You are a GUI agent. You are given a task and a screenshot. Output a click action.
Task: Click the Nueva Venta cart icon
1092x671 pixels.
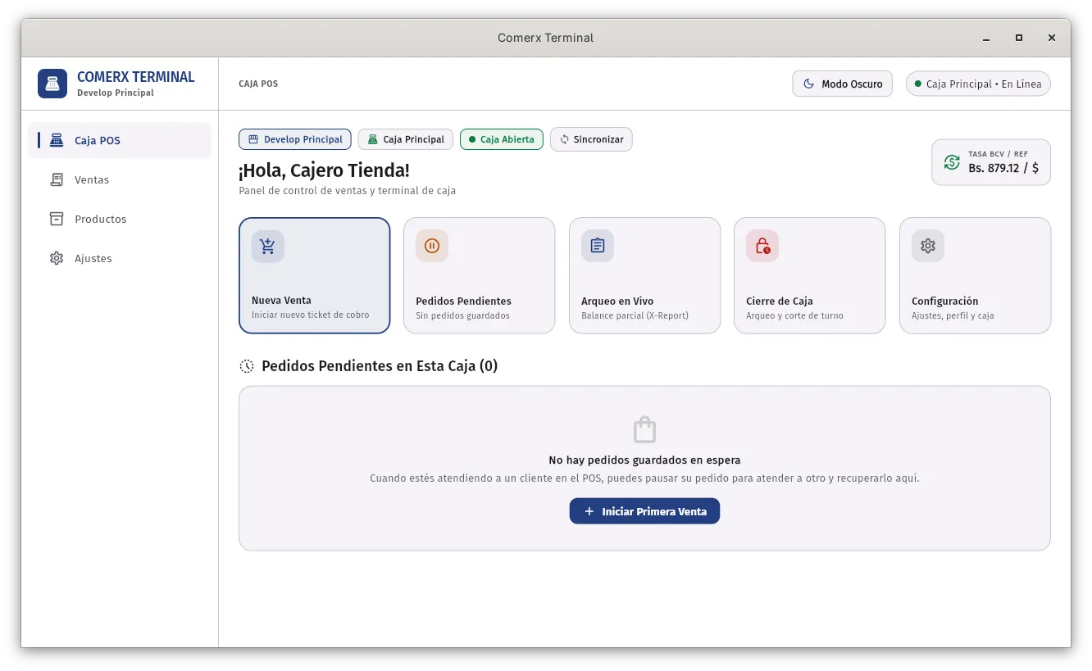(268, 246)
